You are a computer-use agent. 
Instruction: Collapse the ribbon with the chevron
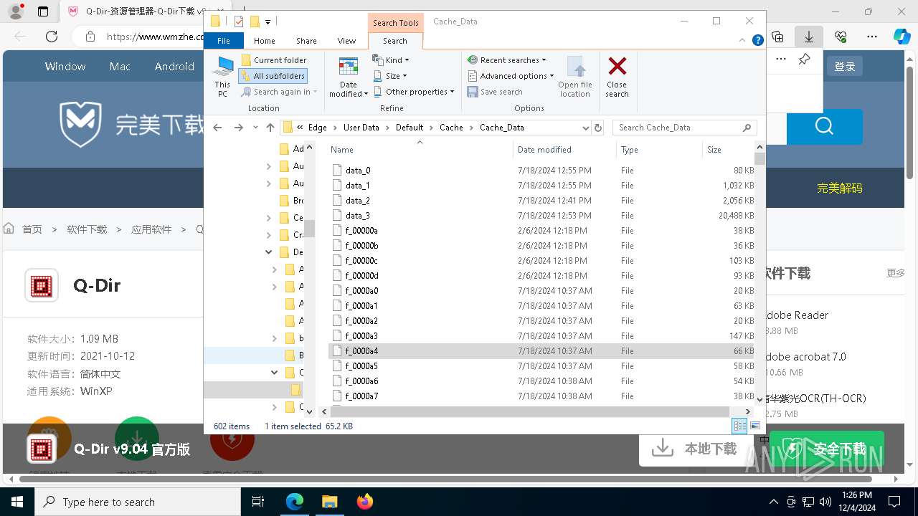[744, 41]
